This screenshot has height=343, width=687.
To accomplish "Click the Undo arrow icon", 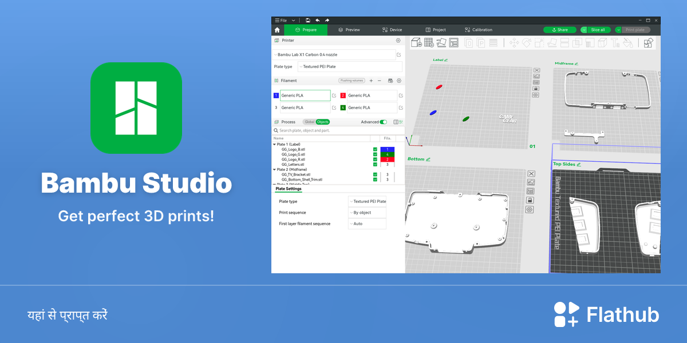I will coord(318,20).
